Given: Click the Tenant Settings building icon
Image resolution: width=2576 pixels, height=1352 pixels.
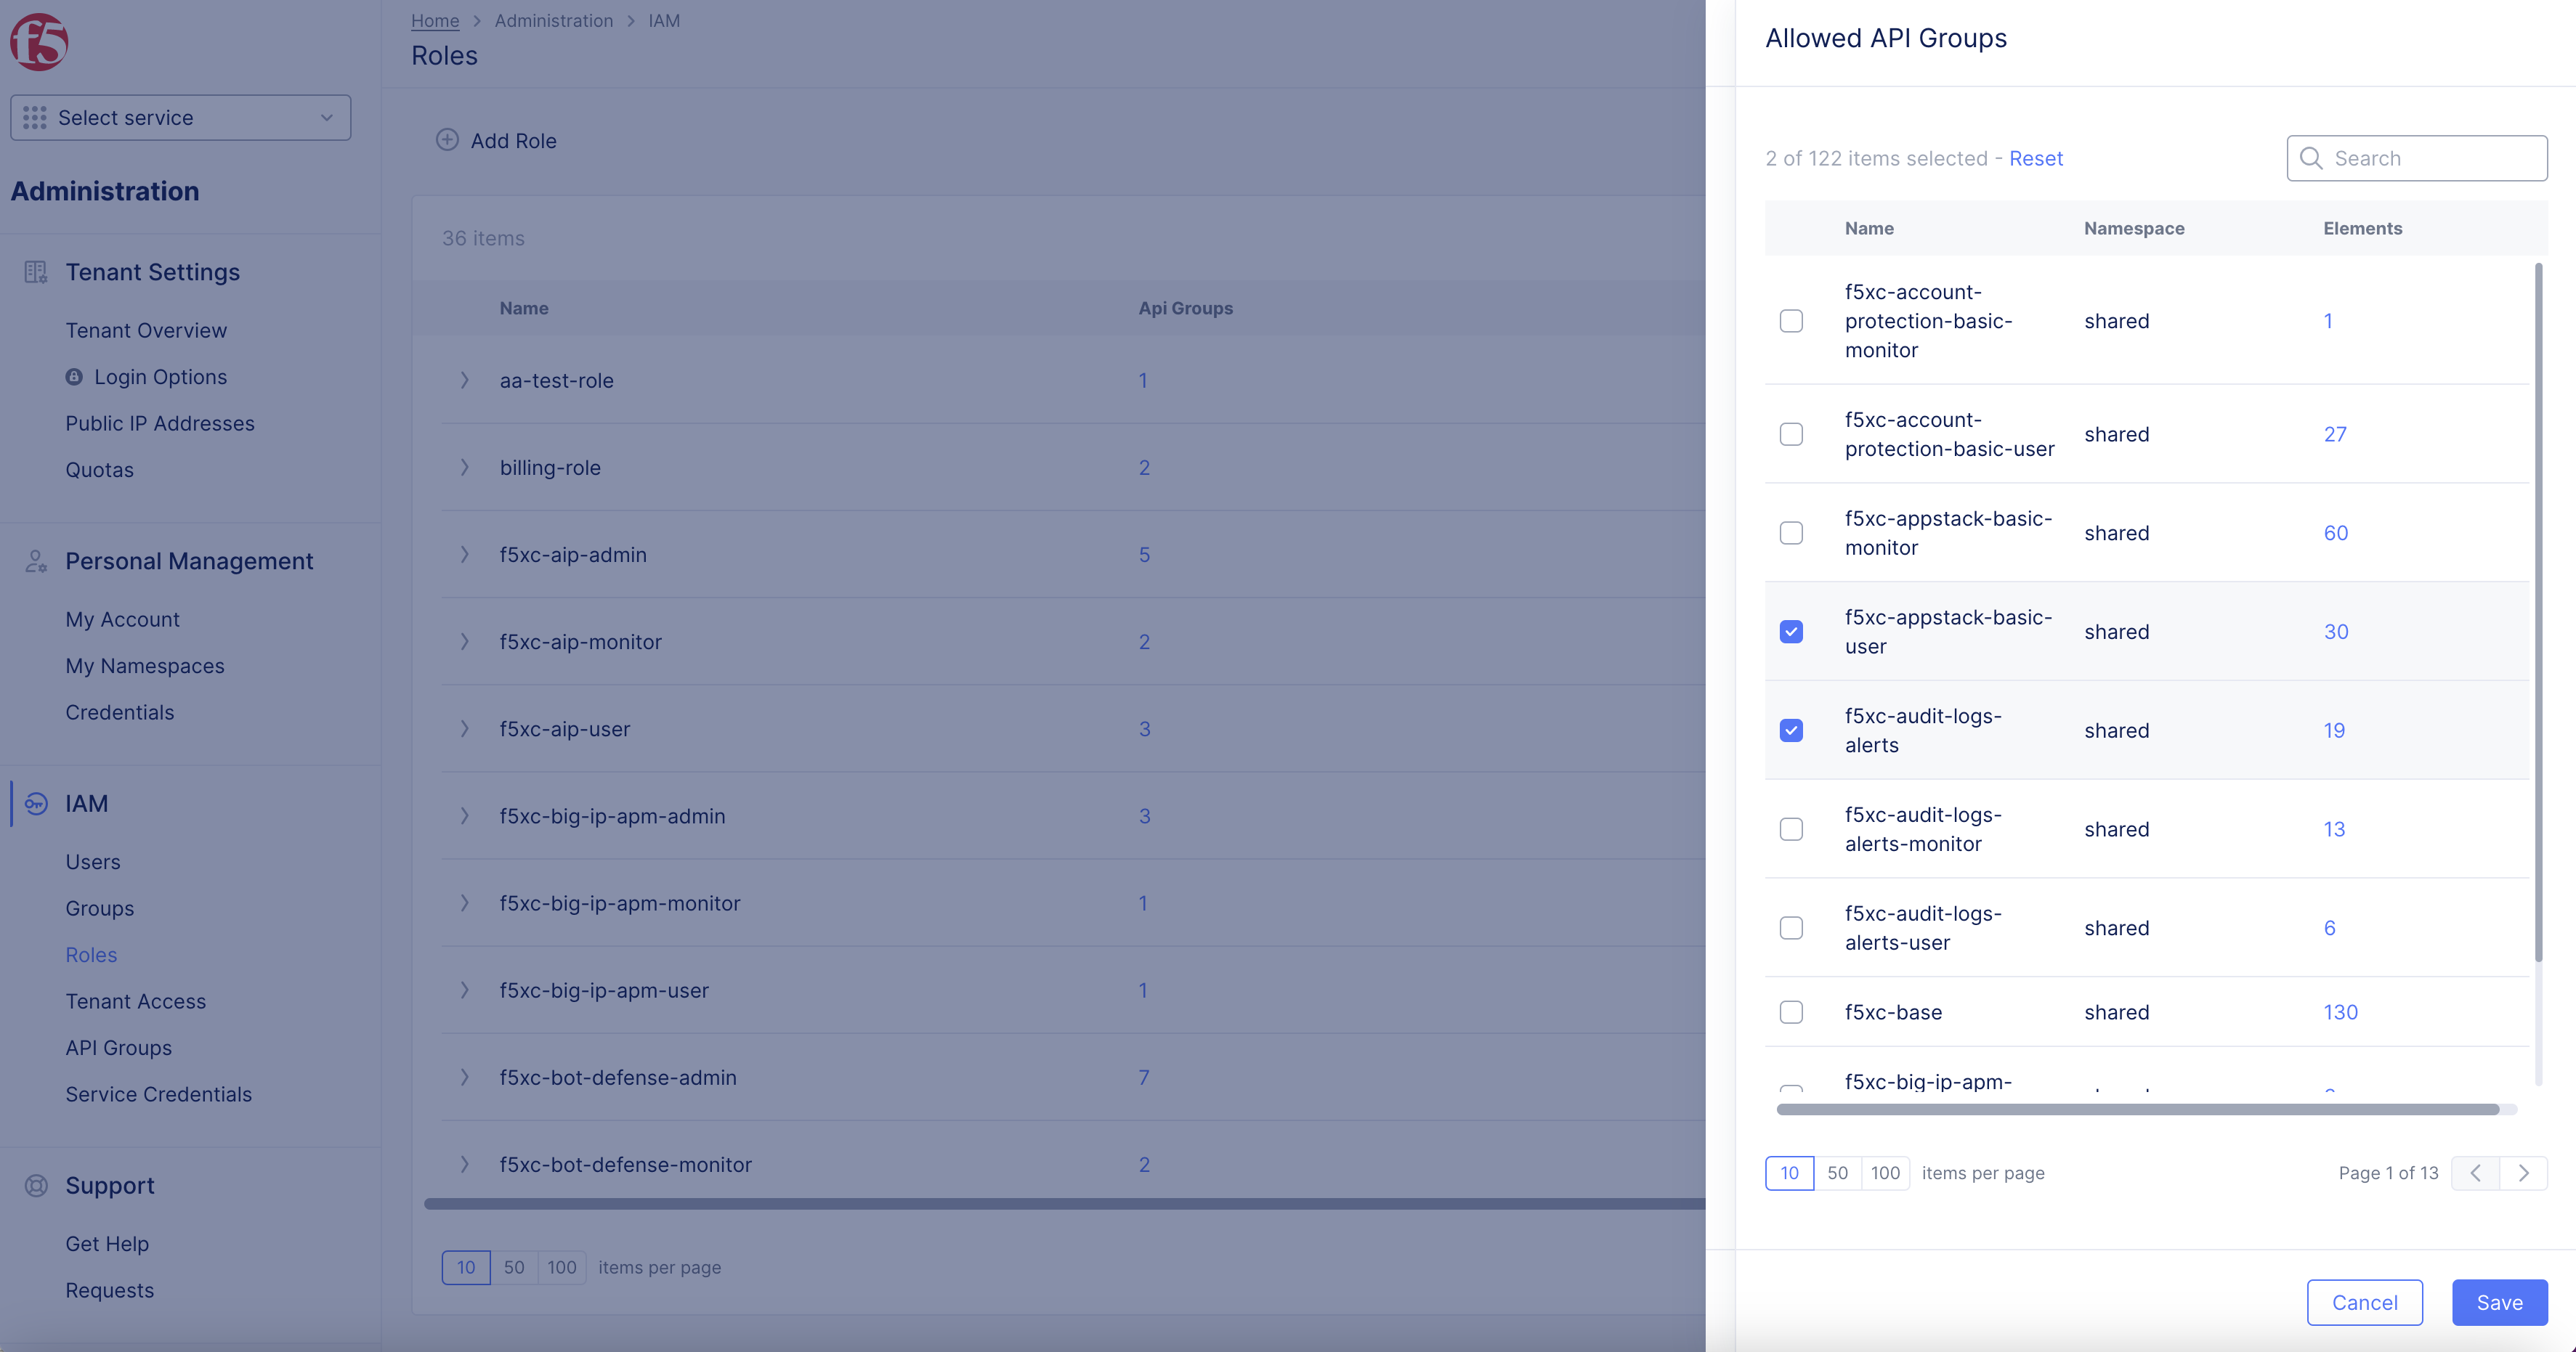Looking at the screenshot, I should click(x=36, y=272).
